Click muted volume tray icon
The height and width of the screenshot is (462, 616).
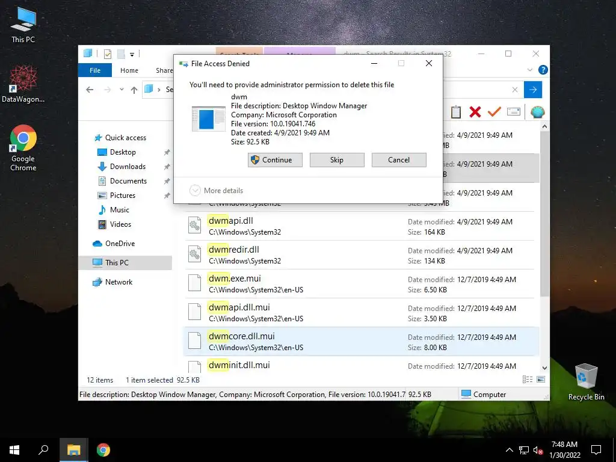coord(538,450)
